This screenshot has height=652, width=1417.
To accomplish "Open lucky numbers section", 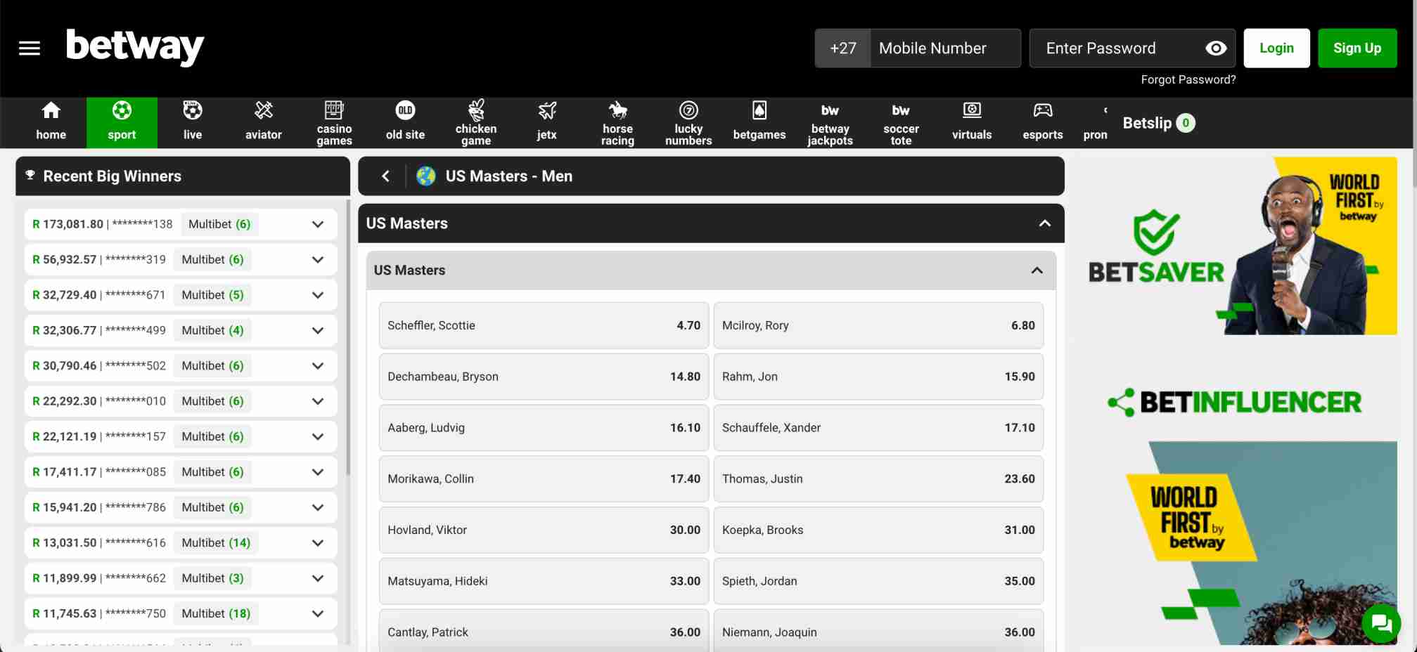I will [688, 122].
